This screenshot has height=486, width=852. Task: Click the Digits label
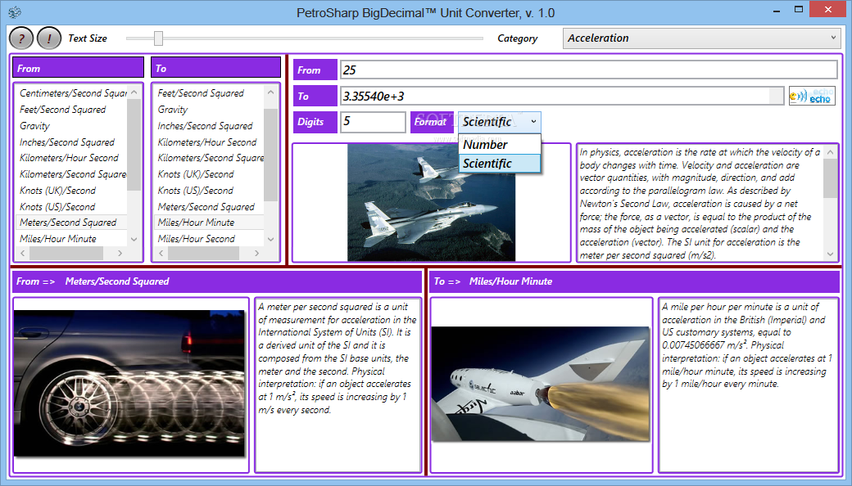click(315, 122)
